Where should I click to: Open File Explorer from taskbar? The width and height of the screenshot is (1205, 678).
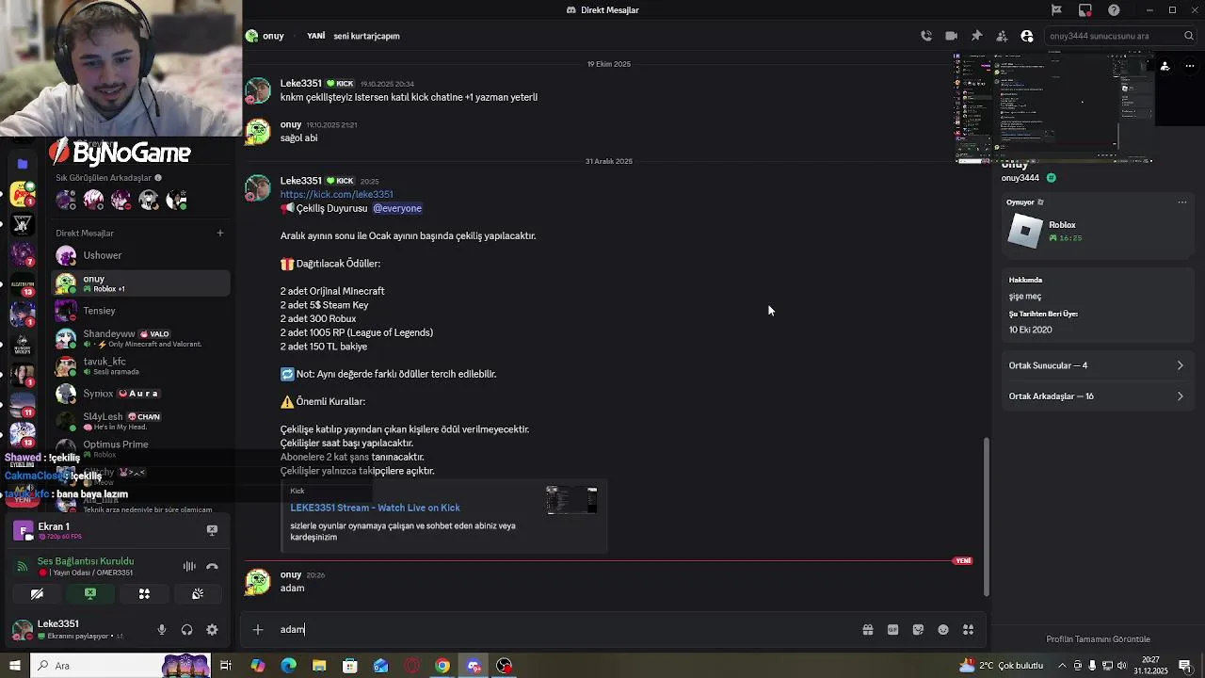tap(319, 666)
